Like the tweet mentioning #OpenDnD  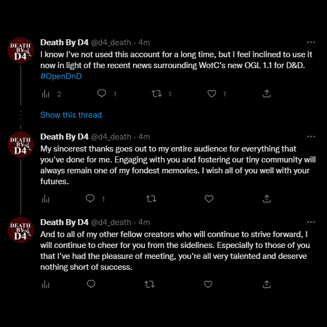pos(211,94)
